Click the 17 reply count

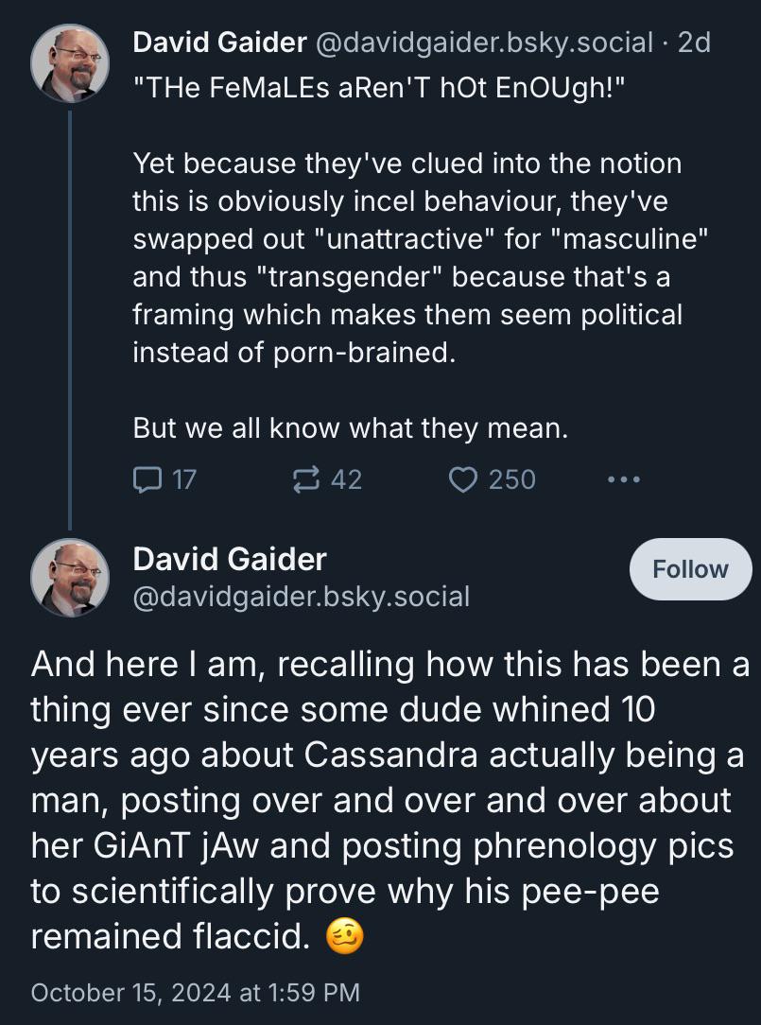pyautogui.click(x=183, y=479)
